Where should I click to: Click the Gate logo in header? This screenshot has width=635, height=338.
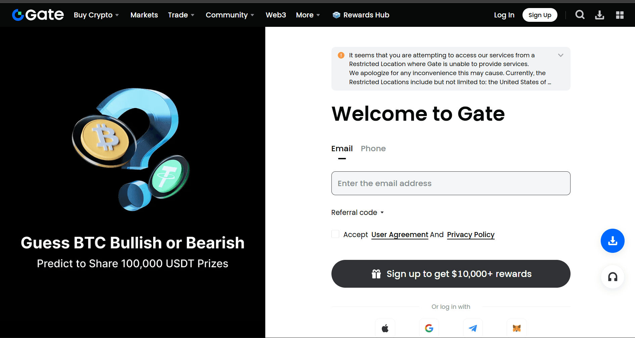coord(38,15)
